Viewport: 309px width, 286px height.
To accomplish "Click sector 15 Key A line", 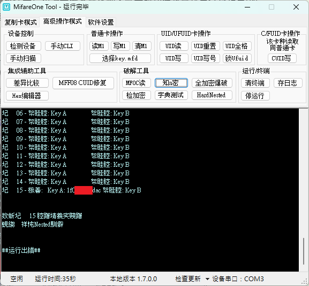I will pyautogui.click(x=72, y=190).
